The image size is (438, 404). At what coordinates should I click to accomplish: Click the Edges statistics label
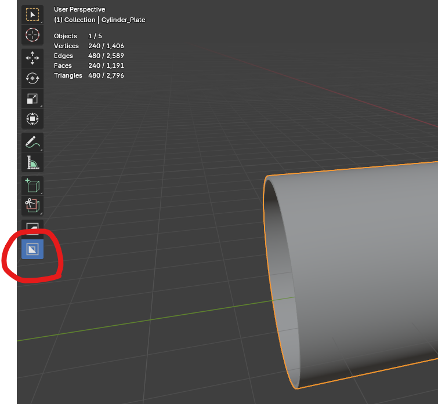(x=63, y=56)
